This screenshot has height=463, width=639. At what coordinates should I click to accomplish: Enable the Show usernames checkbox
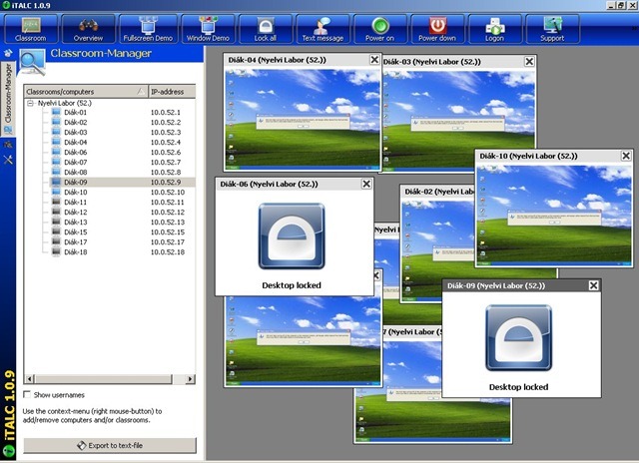[x=28, y=395]
